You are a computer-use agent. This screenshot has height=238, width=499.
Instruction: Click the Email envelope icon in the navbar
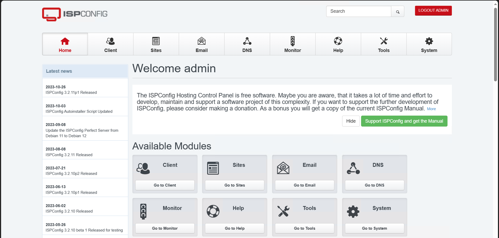click(x=202, y=41)
